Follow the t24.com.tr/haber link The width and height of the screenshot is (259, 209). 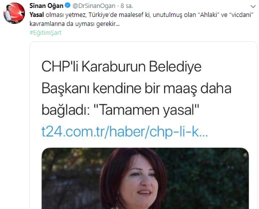click(x=125, y=132)
